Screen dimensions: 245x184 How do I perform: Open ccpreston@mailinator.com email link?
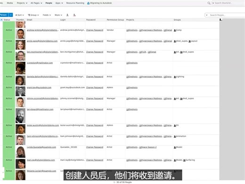pos(40,63)
